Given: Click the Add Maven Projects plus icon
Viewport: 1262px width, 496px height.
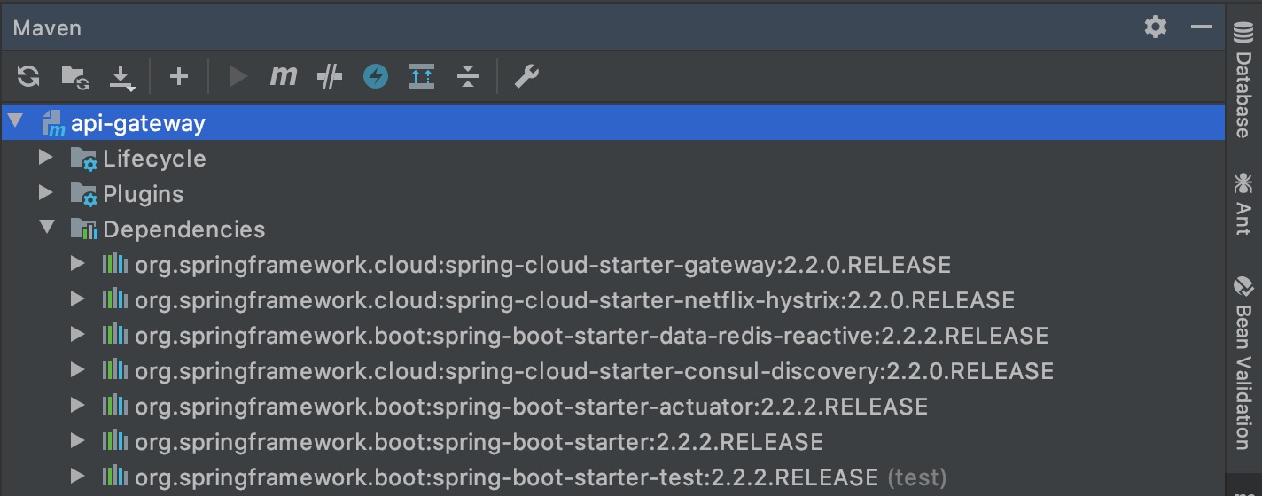Looking at the screenshot, I should [x=179, y=77].
